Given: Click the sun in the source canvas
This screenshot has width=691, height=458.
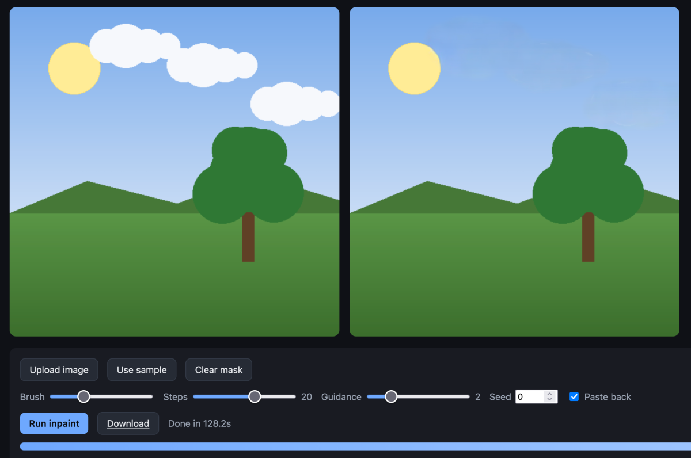Looking at the screenshot, I should (x=74, y=68).
